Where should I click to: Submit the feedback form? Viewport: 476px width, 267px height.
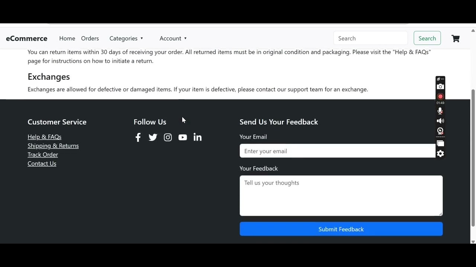[341, 229]
